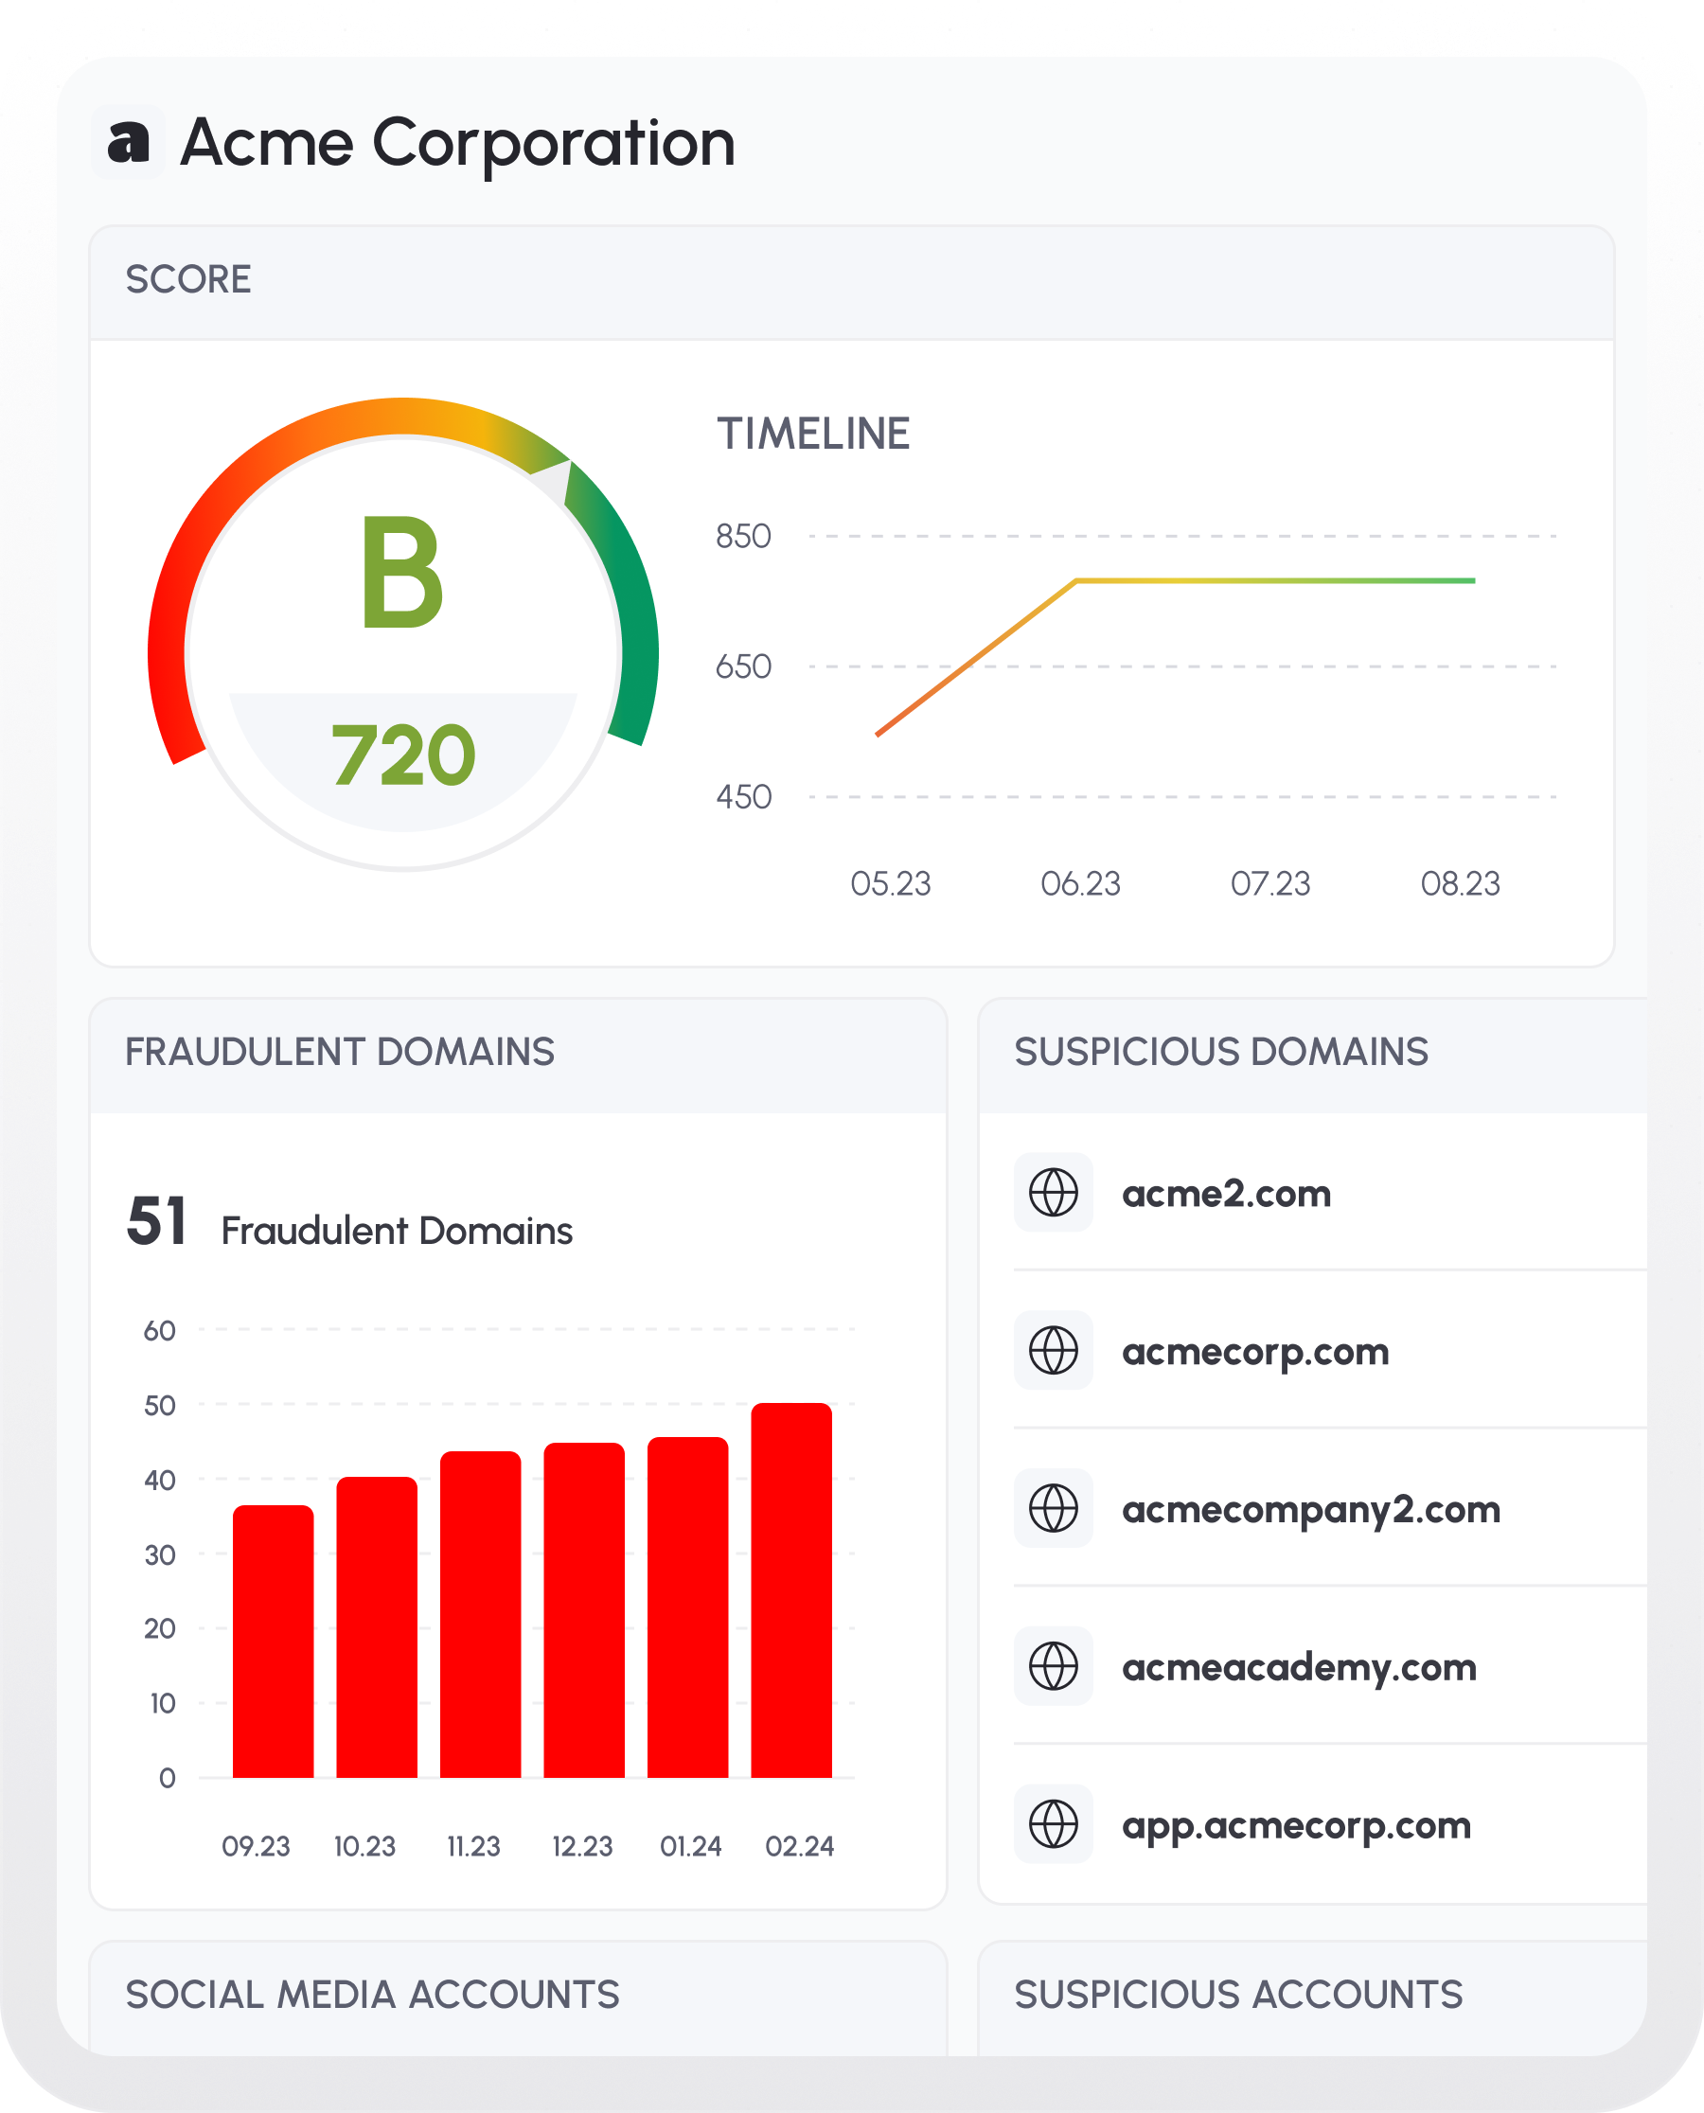The image size is (1704, 2113).
Task: Click the globe icon beside acmecorp.com
Action: click(x=1054, y=1350)
